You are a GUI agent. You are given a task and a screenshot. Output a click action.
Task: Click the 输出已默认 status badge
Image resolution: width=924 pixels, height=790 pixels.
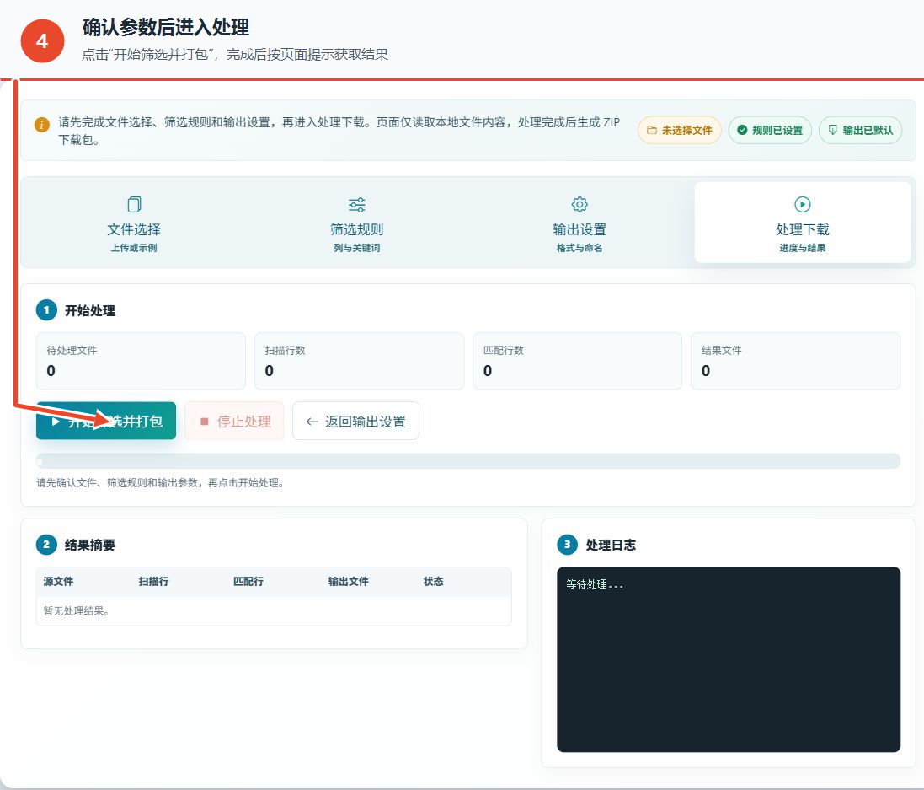pyautogui.click(x=860, y=131)
